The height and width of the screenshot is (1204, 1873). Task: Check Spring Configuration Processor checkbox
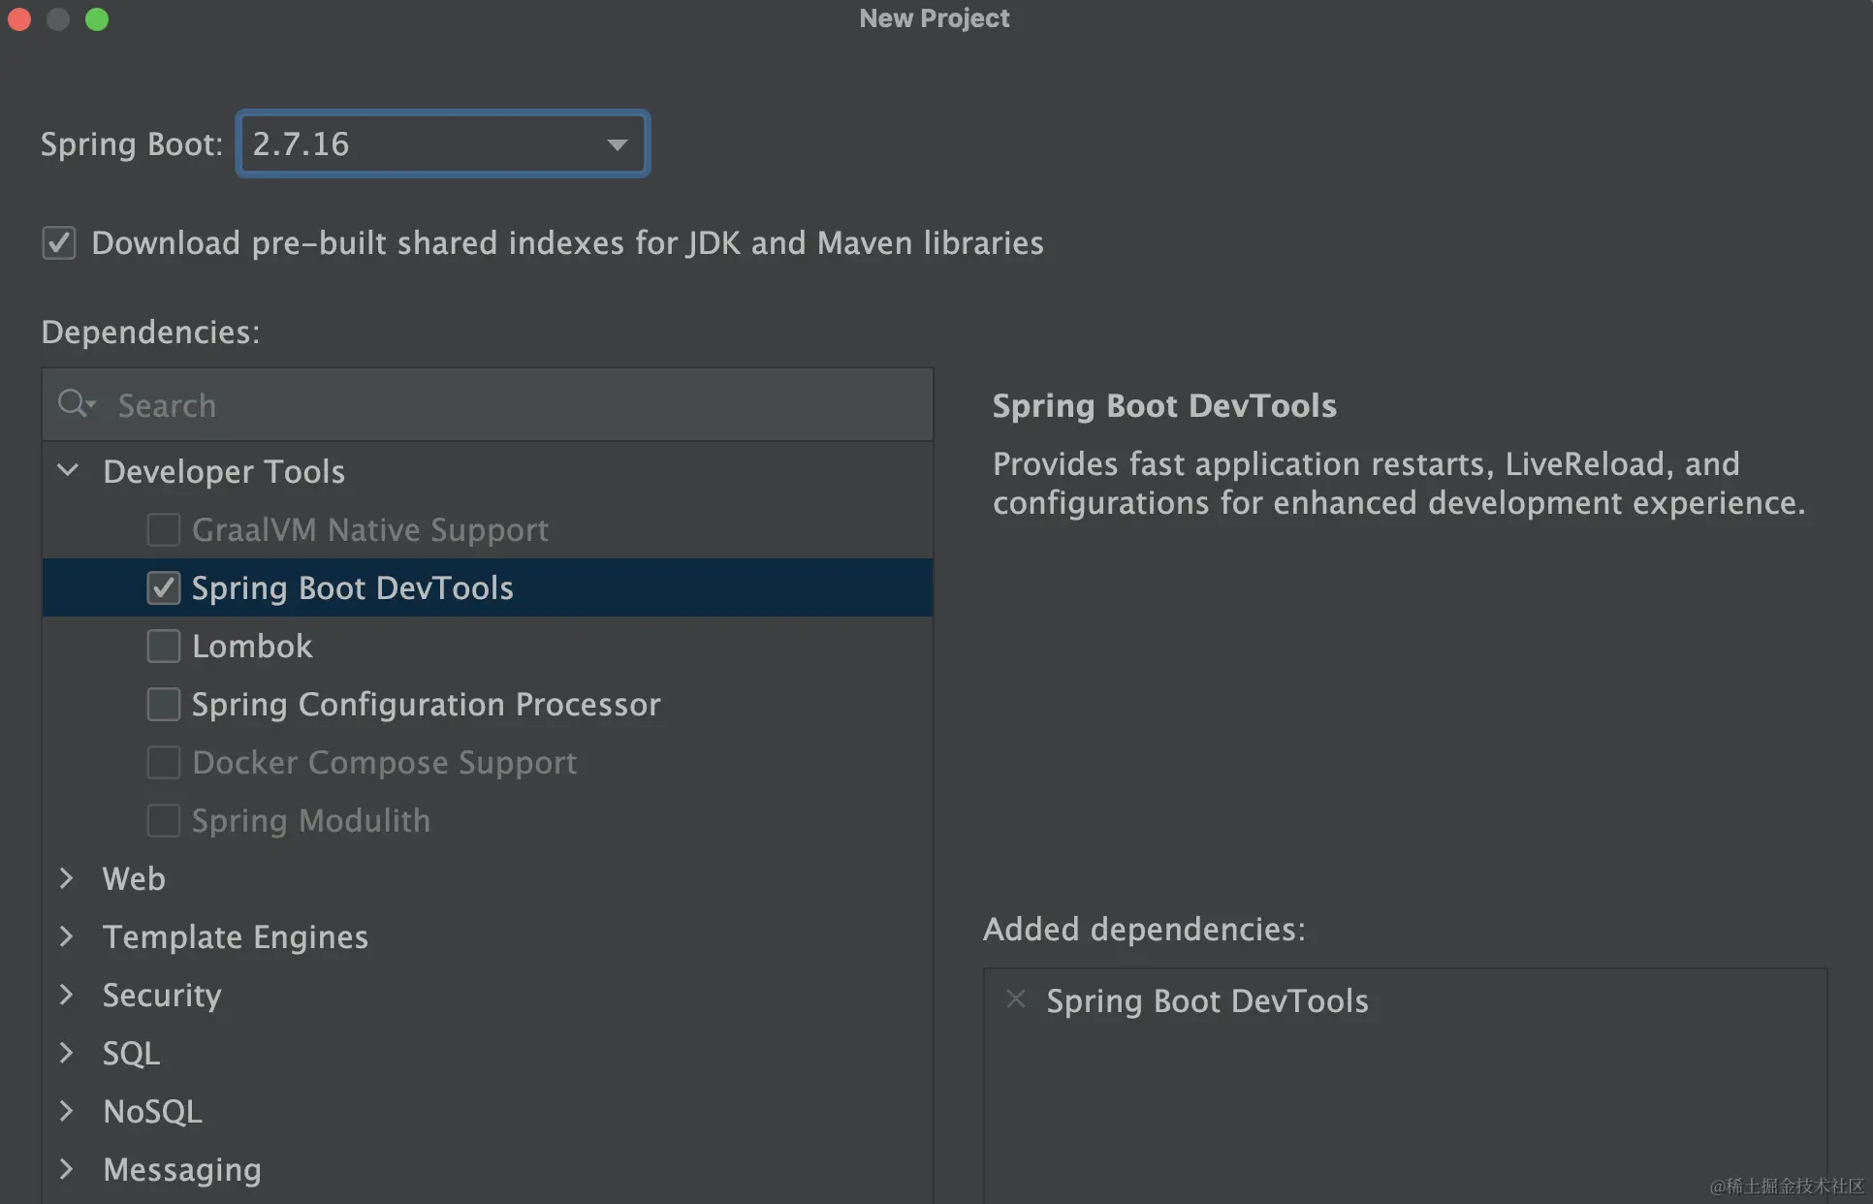coord(163,704)
